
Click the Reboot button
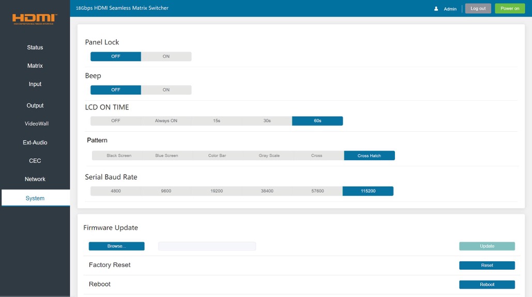tap(487, 285)
